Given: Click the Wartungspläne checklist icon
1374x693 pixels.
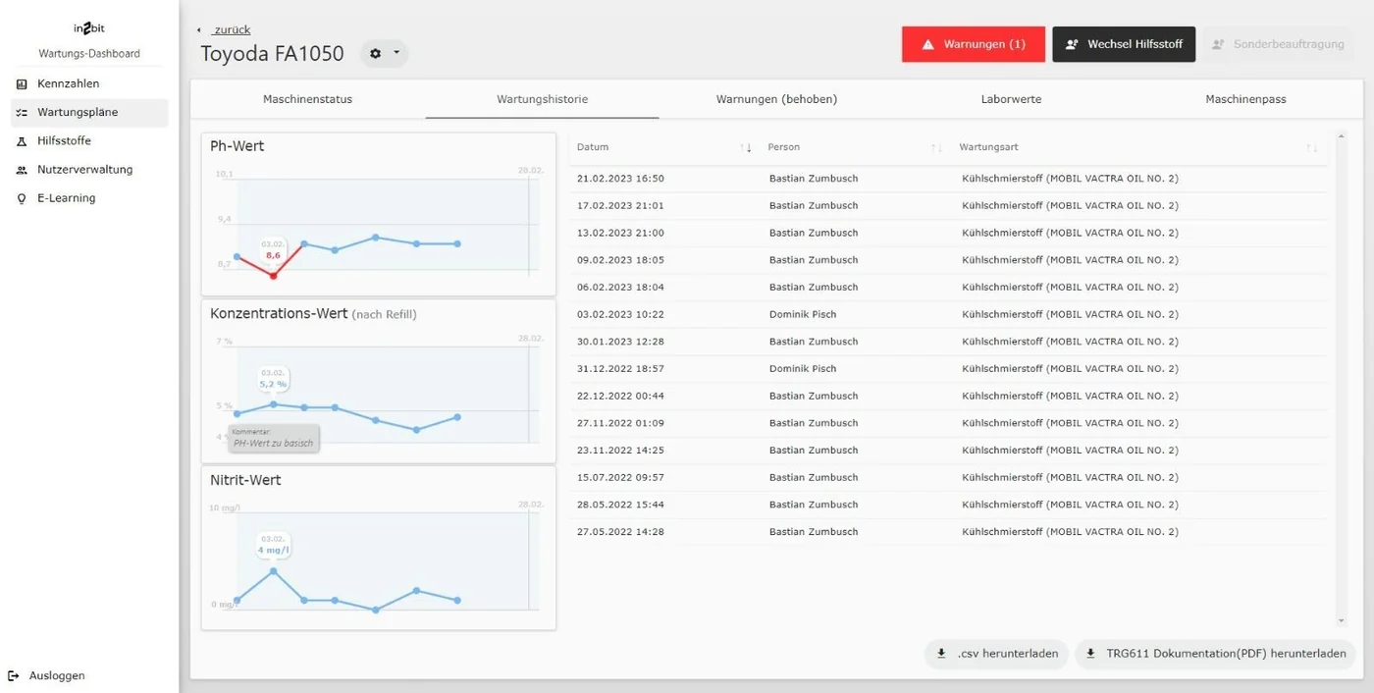Looking at the screenshot, I should (x=22, y=113).
